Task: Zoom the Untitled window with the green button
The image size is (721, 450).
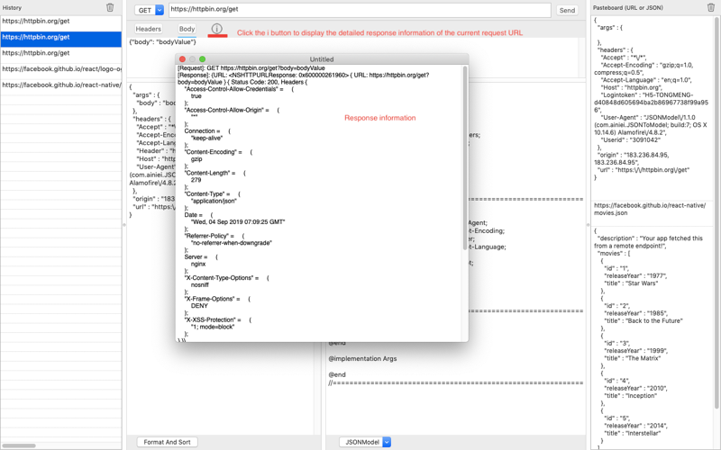Action: pos(202,59)
